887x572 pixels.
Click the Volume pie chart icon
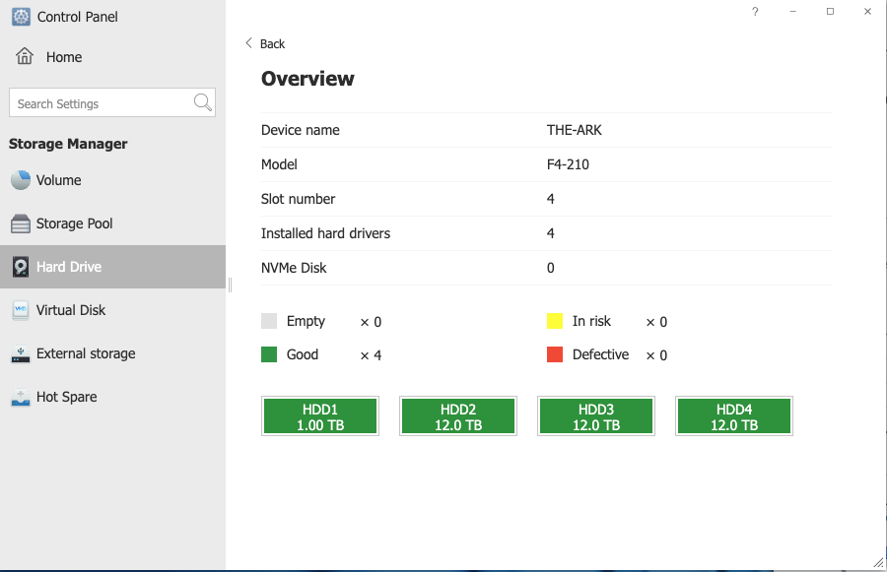[21, 180]
